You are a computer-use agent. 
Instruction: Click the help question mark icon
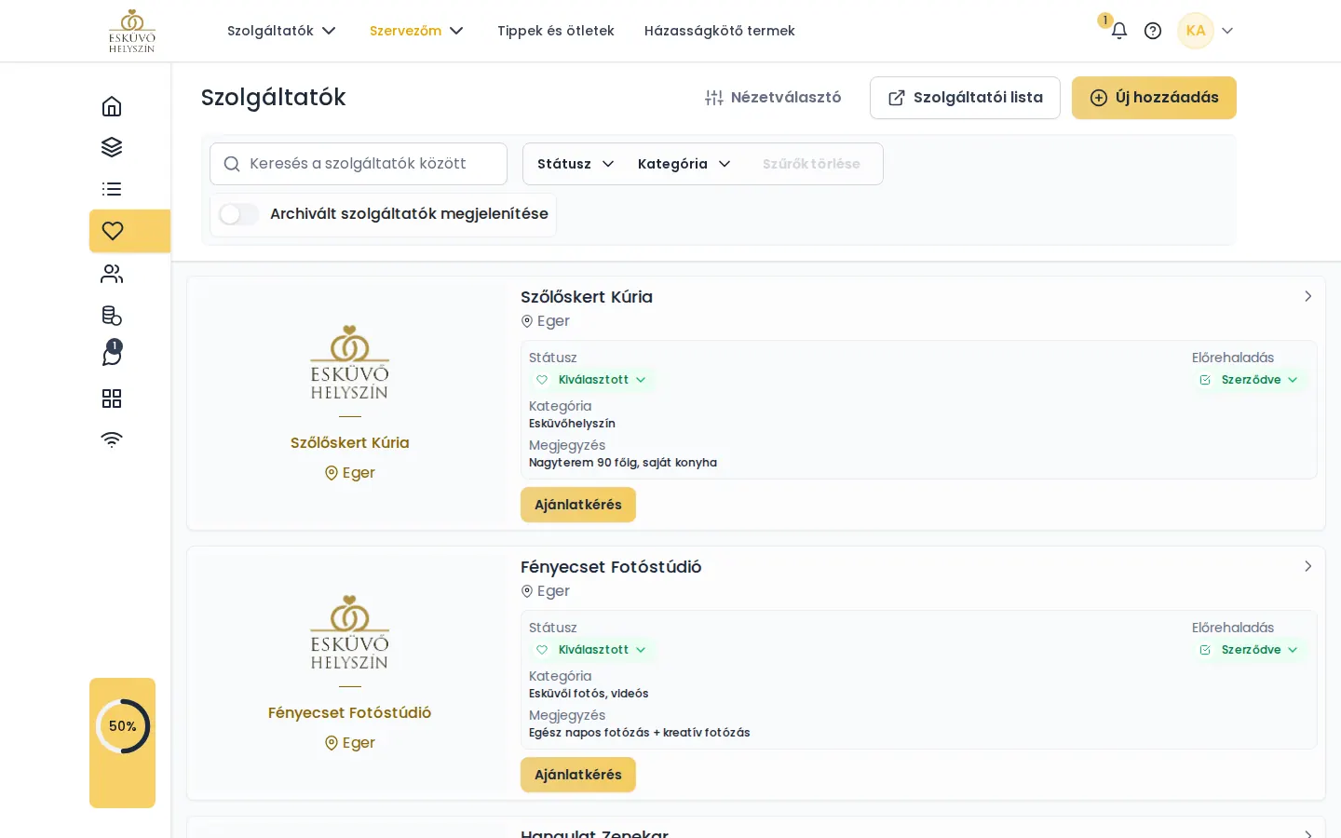[1153, 31]
